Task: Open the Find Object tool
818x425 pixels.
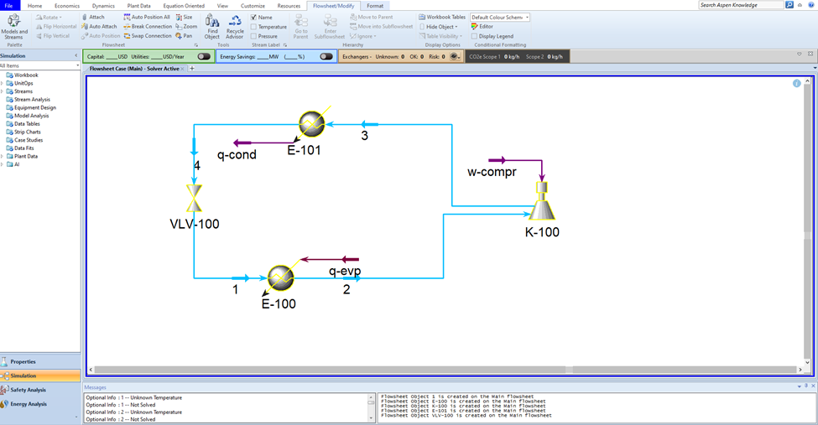Action: 211,27
